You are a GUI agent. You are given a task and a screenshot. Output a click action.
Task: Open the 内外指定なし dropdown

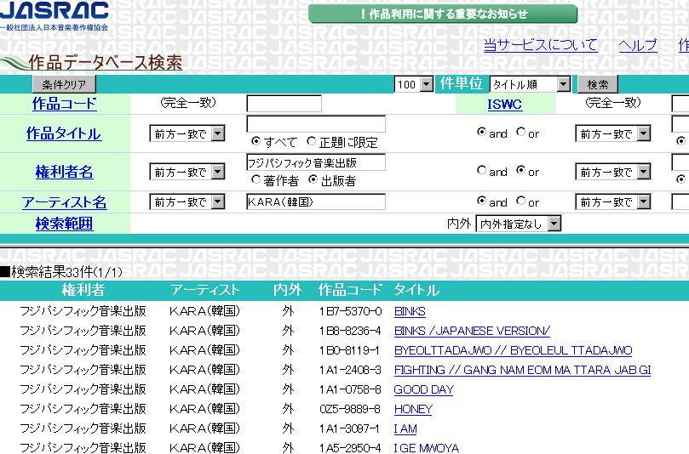pyautogui.click(x=519, y=224)
